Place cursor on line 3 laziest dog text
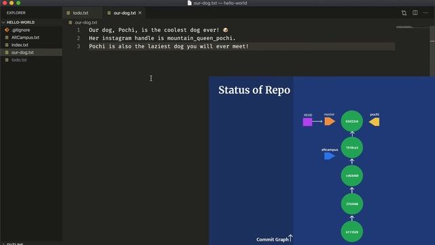 click(169, 46)
